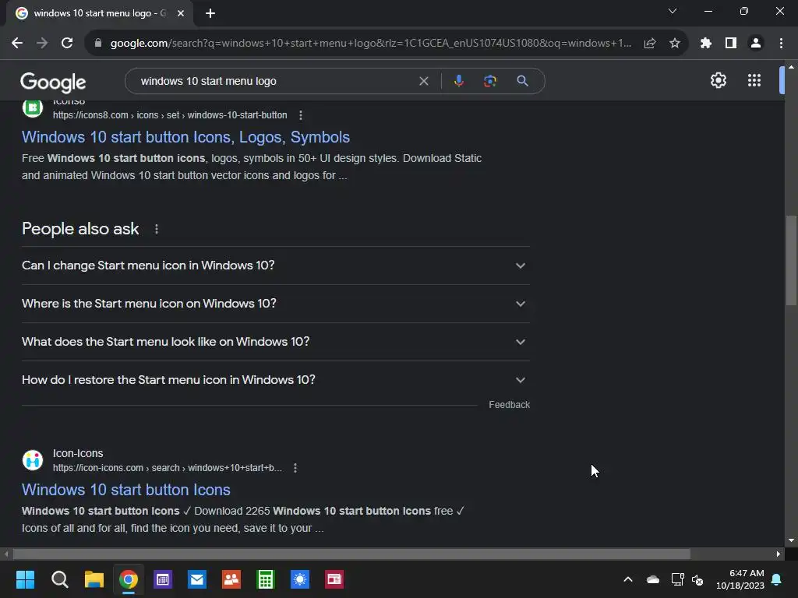Open Google quick settings gear
The image size is (798, 598).
[x=718, y=80]
